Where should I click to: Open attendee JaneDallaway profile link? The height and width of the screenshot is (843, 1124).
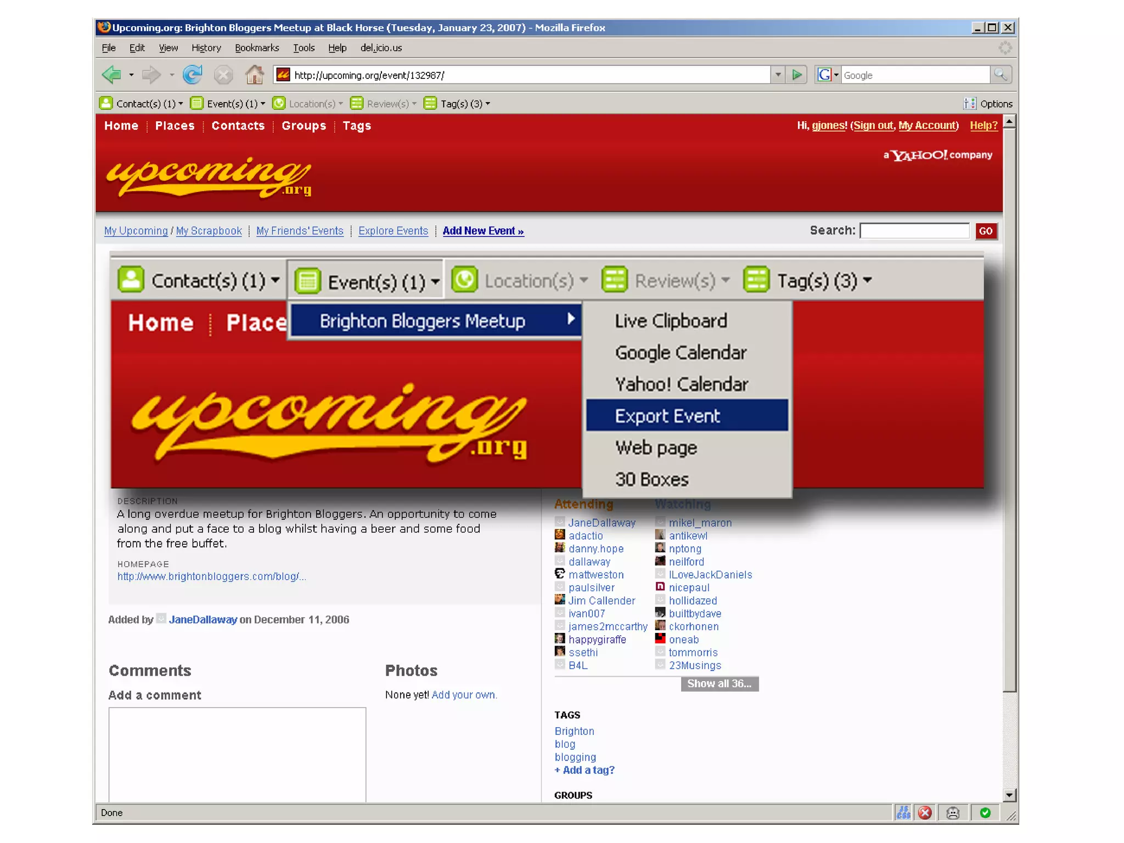click(x=602, y=523)
